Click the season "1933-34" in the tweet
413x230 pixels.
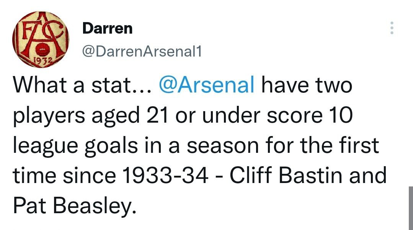[x=166, y=175]
